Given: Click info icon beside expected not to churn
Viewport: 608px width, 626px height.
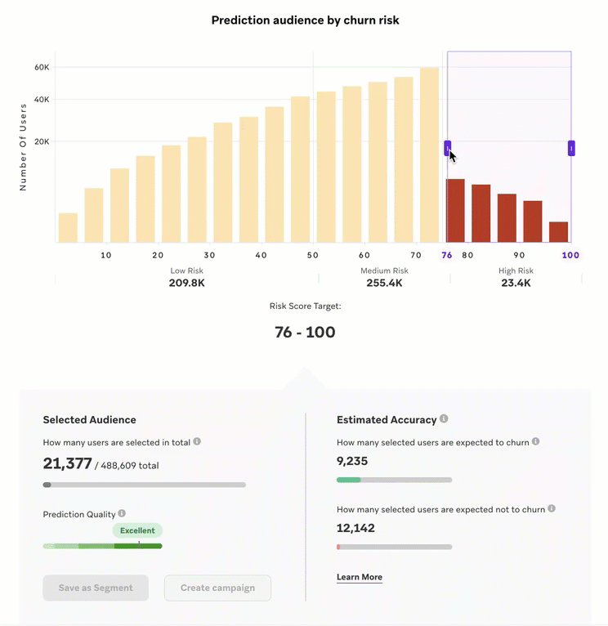Looking at the screenshot, I should 552,508.
